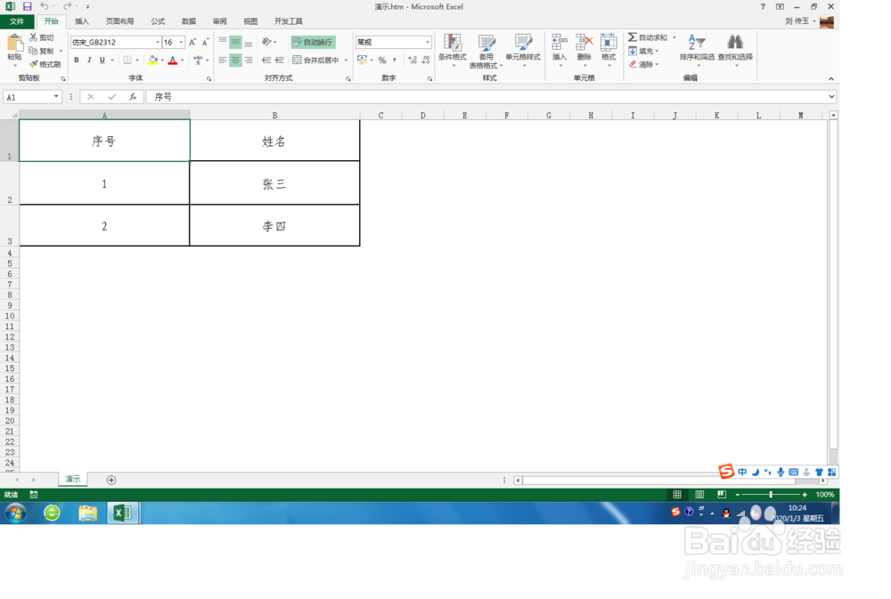Click the accounting number format icon
The width and height of the screenshot is (891, 599).
coord(362,60)
